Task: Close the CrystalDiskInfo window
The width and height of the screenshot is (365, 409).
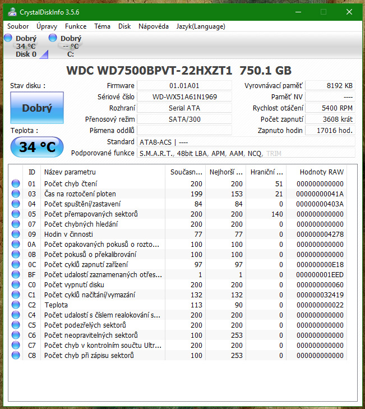Action: point(349,12)
